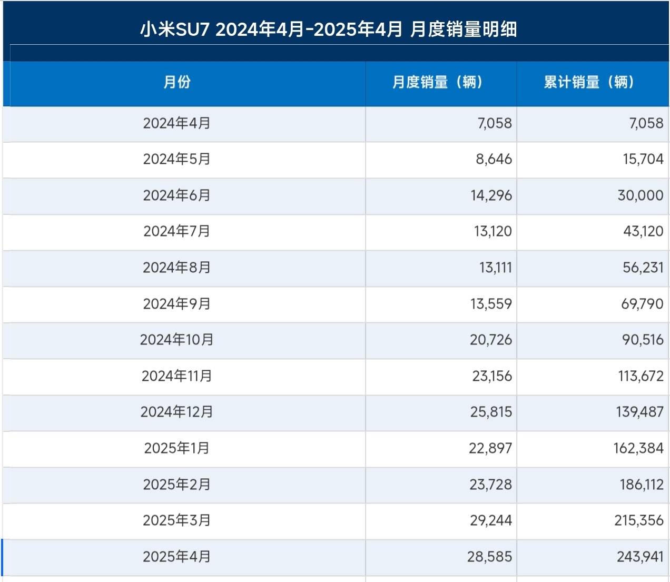670x582 pixels.
Task: Click monthly sales value 13,111
Action: click(x=496, y=268)
